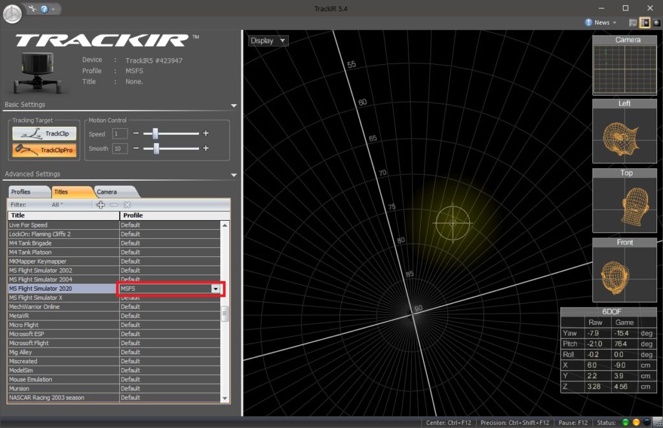Switch to the settings-only list view icon
663x428 pixels.
click(x=633, y=23)
